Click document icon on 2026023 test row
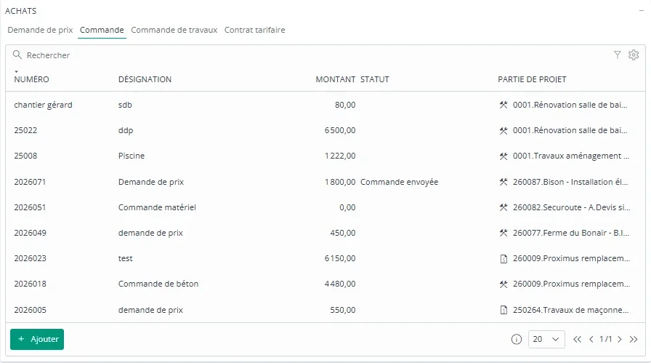Image resolution: width=651 pixels, height=363 pixels. coord(504,259)
